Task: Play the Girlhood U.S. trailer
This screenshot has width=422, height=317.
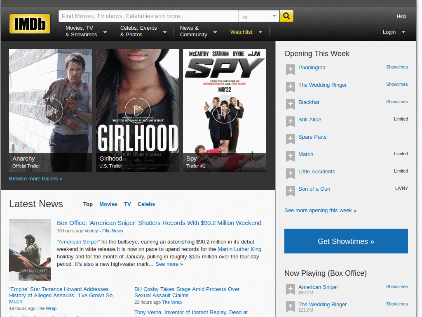Action: [x=137, y=111]
